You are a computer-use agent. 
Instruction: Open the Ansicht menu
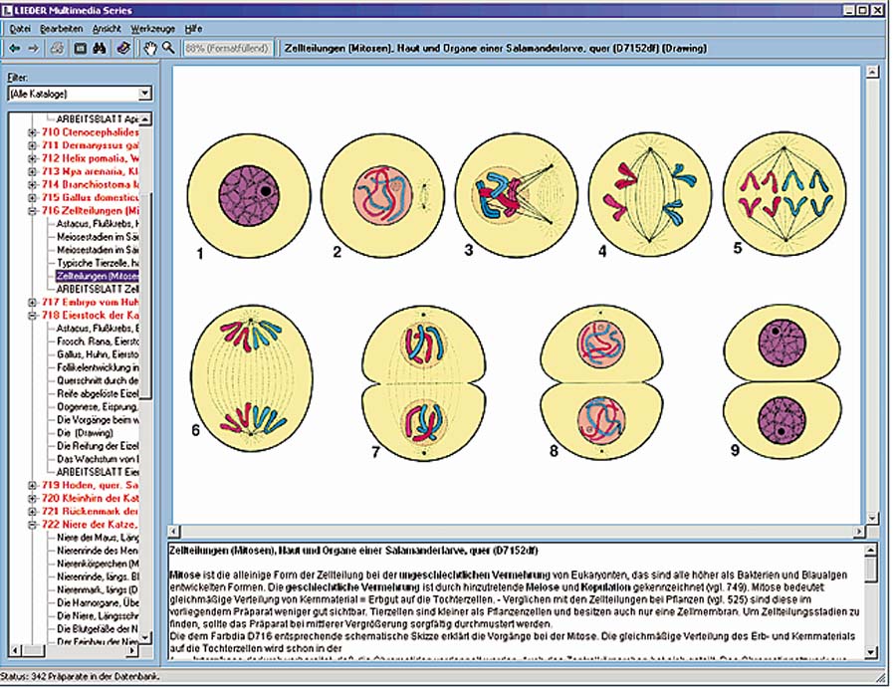click(107, 28)
